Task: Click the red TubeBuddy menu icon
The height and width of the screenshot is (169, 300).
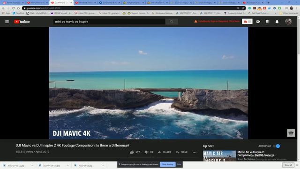Action: (x=247, y=22)
